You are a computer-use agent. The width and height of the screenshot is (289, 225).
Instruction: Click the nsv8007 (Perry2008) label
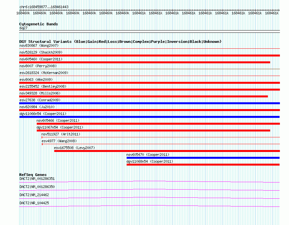(x=38, y=66)
